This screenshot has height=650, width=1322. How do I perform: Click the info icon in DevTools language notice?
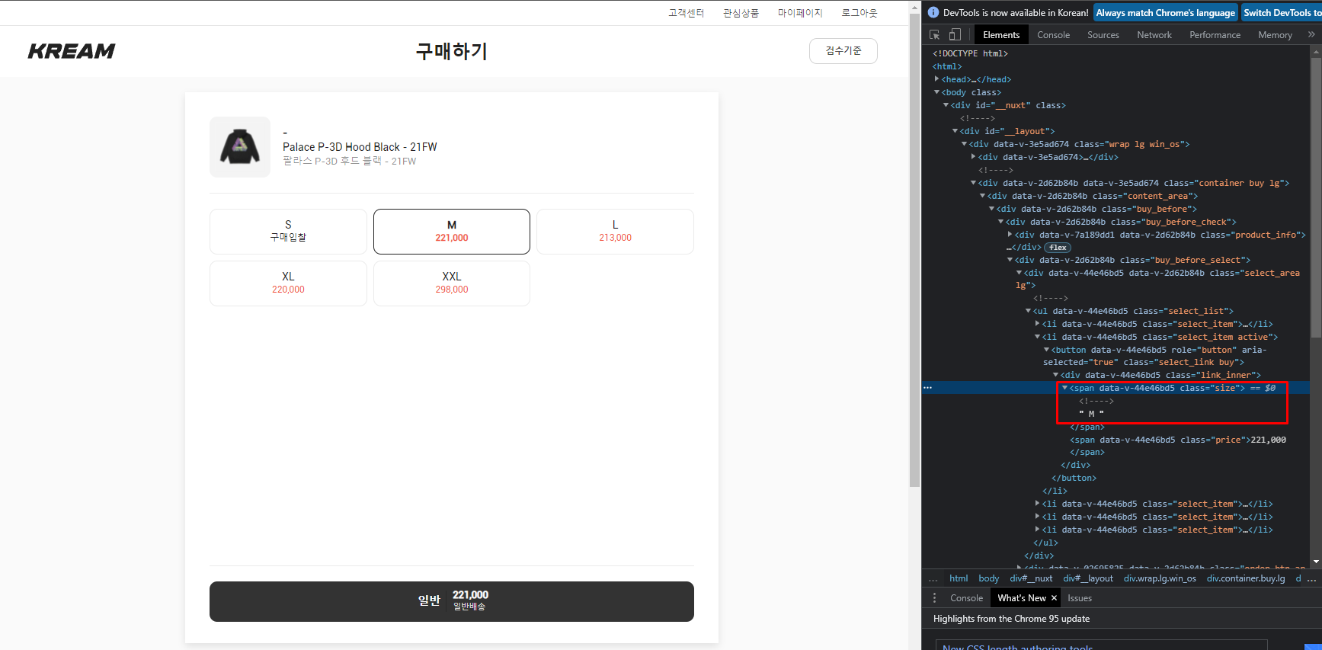tap(933, 13)
